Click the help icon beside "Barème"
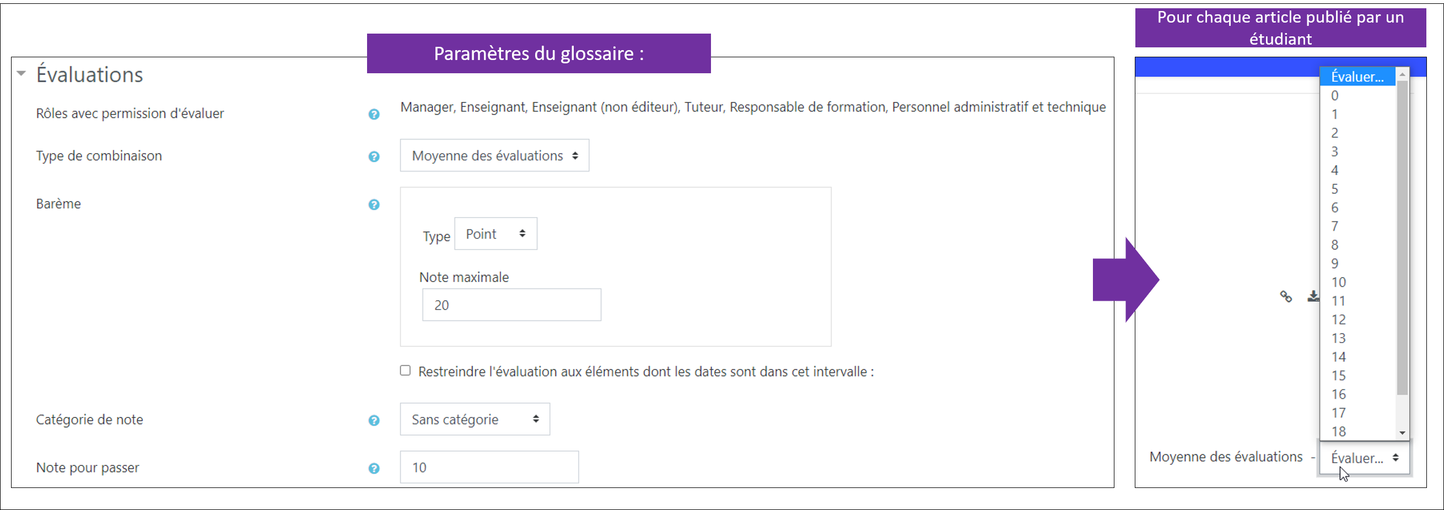 click(x=374, y=205)
